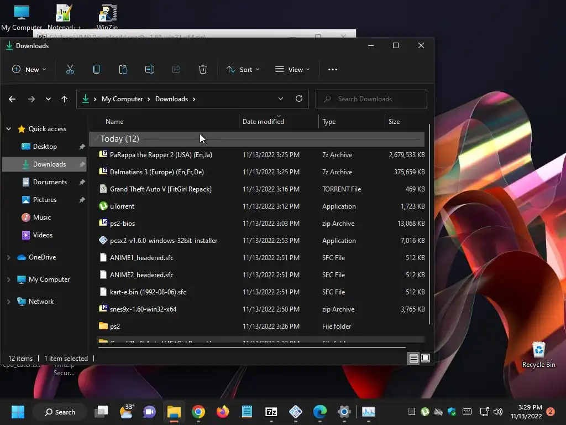Open PCSX2 icon in the taskbar

[x=296, y=412]
